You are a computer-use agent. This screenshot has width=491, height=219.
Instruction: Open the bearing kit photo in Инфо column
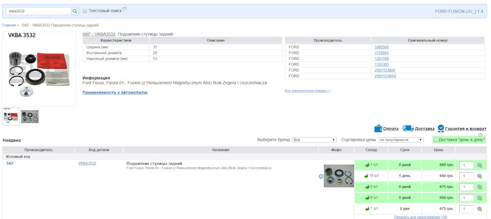point(339,176)
